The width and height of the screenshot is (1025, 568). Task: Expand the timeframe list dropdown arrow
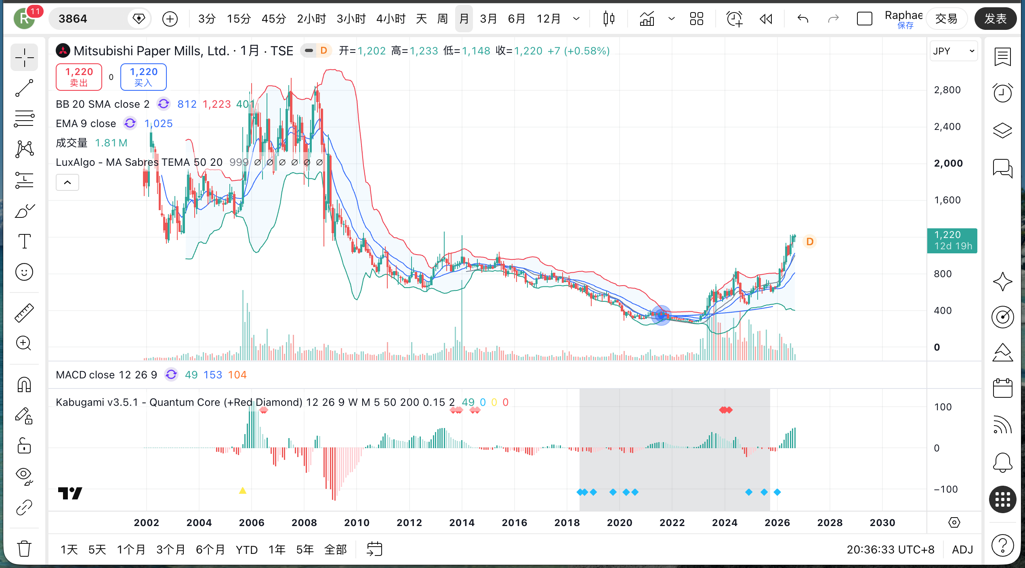[576, 19]
